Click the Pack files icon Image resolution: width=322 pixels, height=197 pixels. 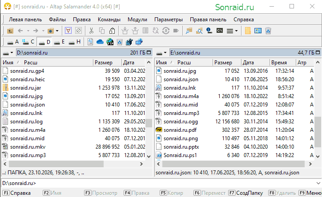coord(125,31)
